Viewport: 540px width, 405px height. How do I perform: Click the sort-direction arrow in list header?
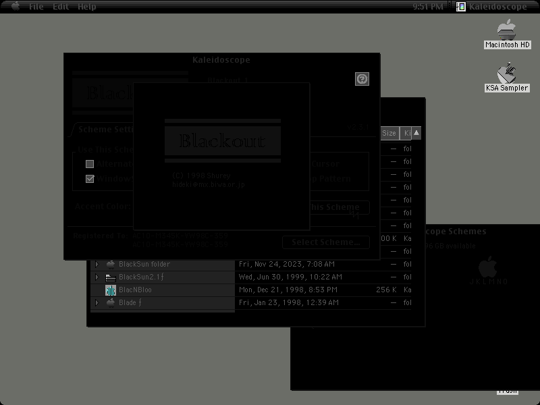coord(416,133)
